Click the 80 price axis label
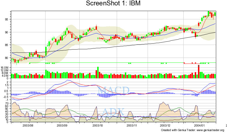 point(7,58)
